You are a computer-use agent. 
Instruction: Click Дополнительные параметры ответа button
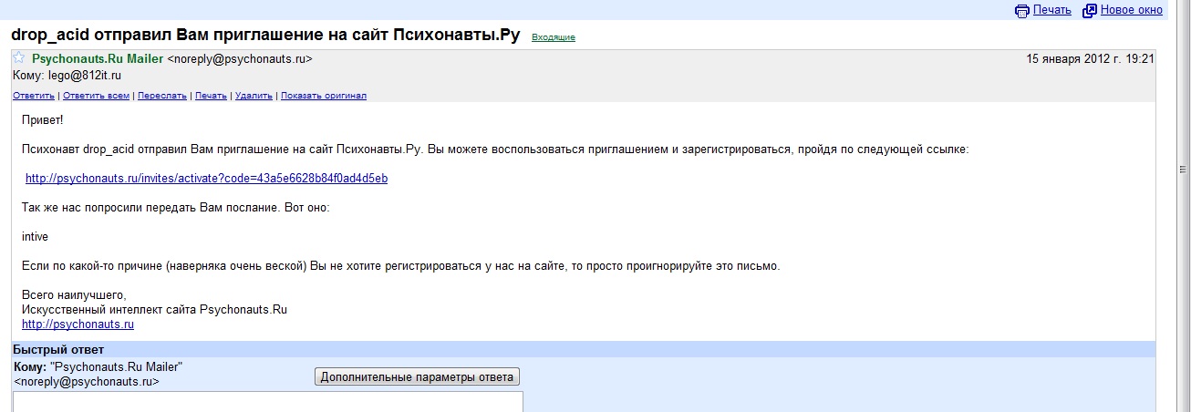click(x=418, y=376)
